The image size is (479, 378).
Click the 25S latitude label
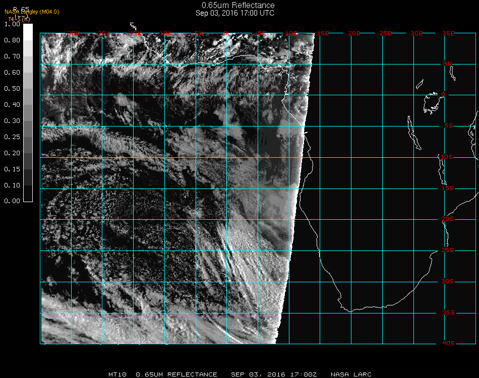pos(448,250)
